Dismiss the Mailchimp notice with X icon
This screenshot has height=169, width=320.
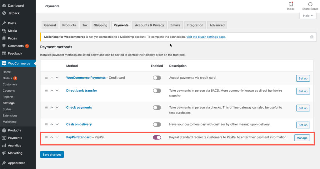312,37
